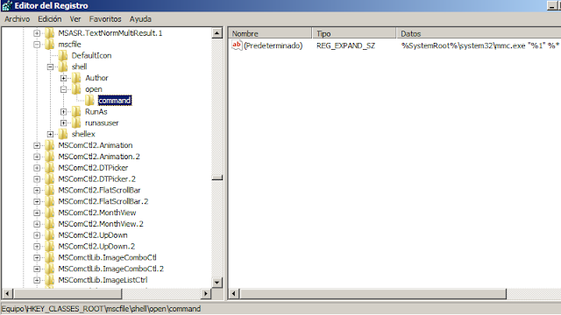Click tree horizontal scrollbar left arrow
Image resolution: width=561 pixels, height=315 pixels.
pos(8,294)
